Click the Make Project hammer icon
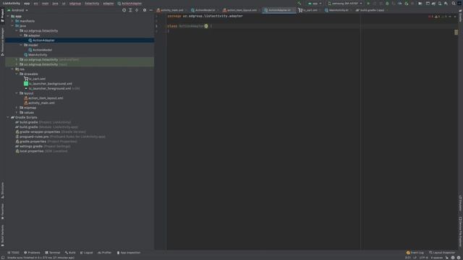Screen dimensions: 463x260 point(299,3)
